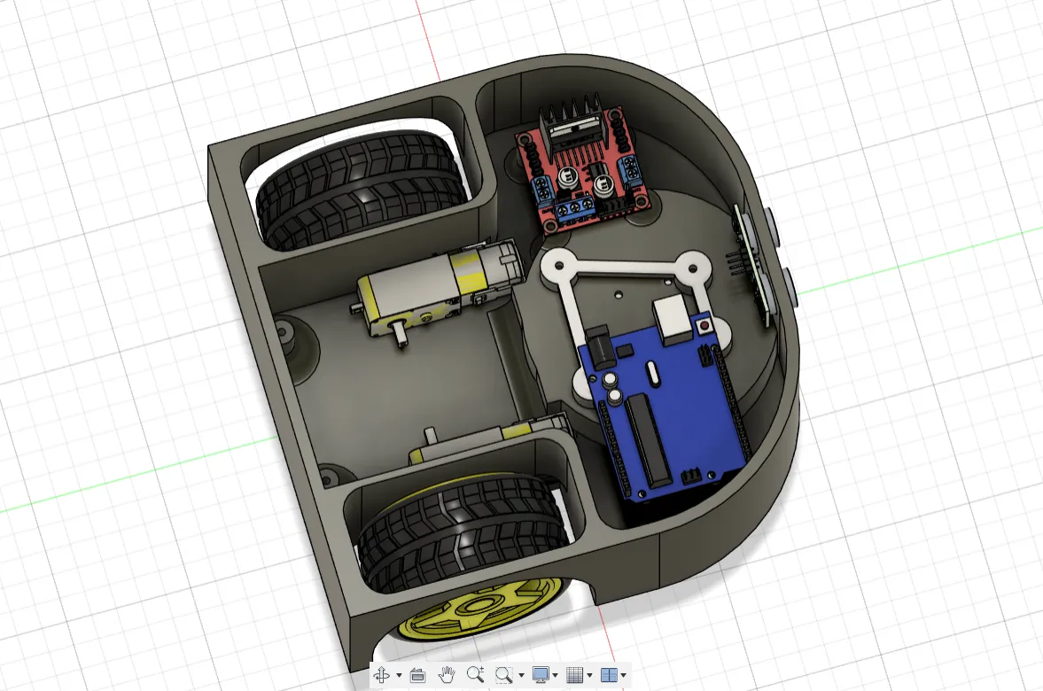
Task: Select the Zoom Window tool
Action: point(502,675)
